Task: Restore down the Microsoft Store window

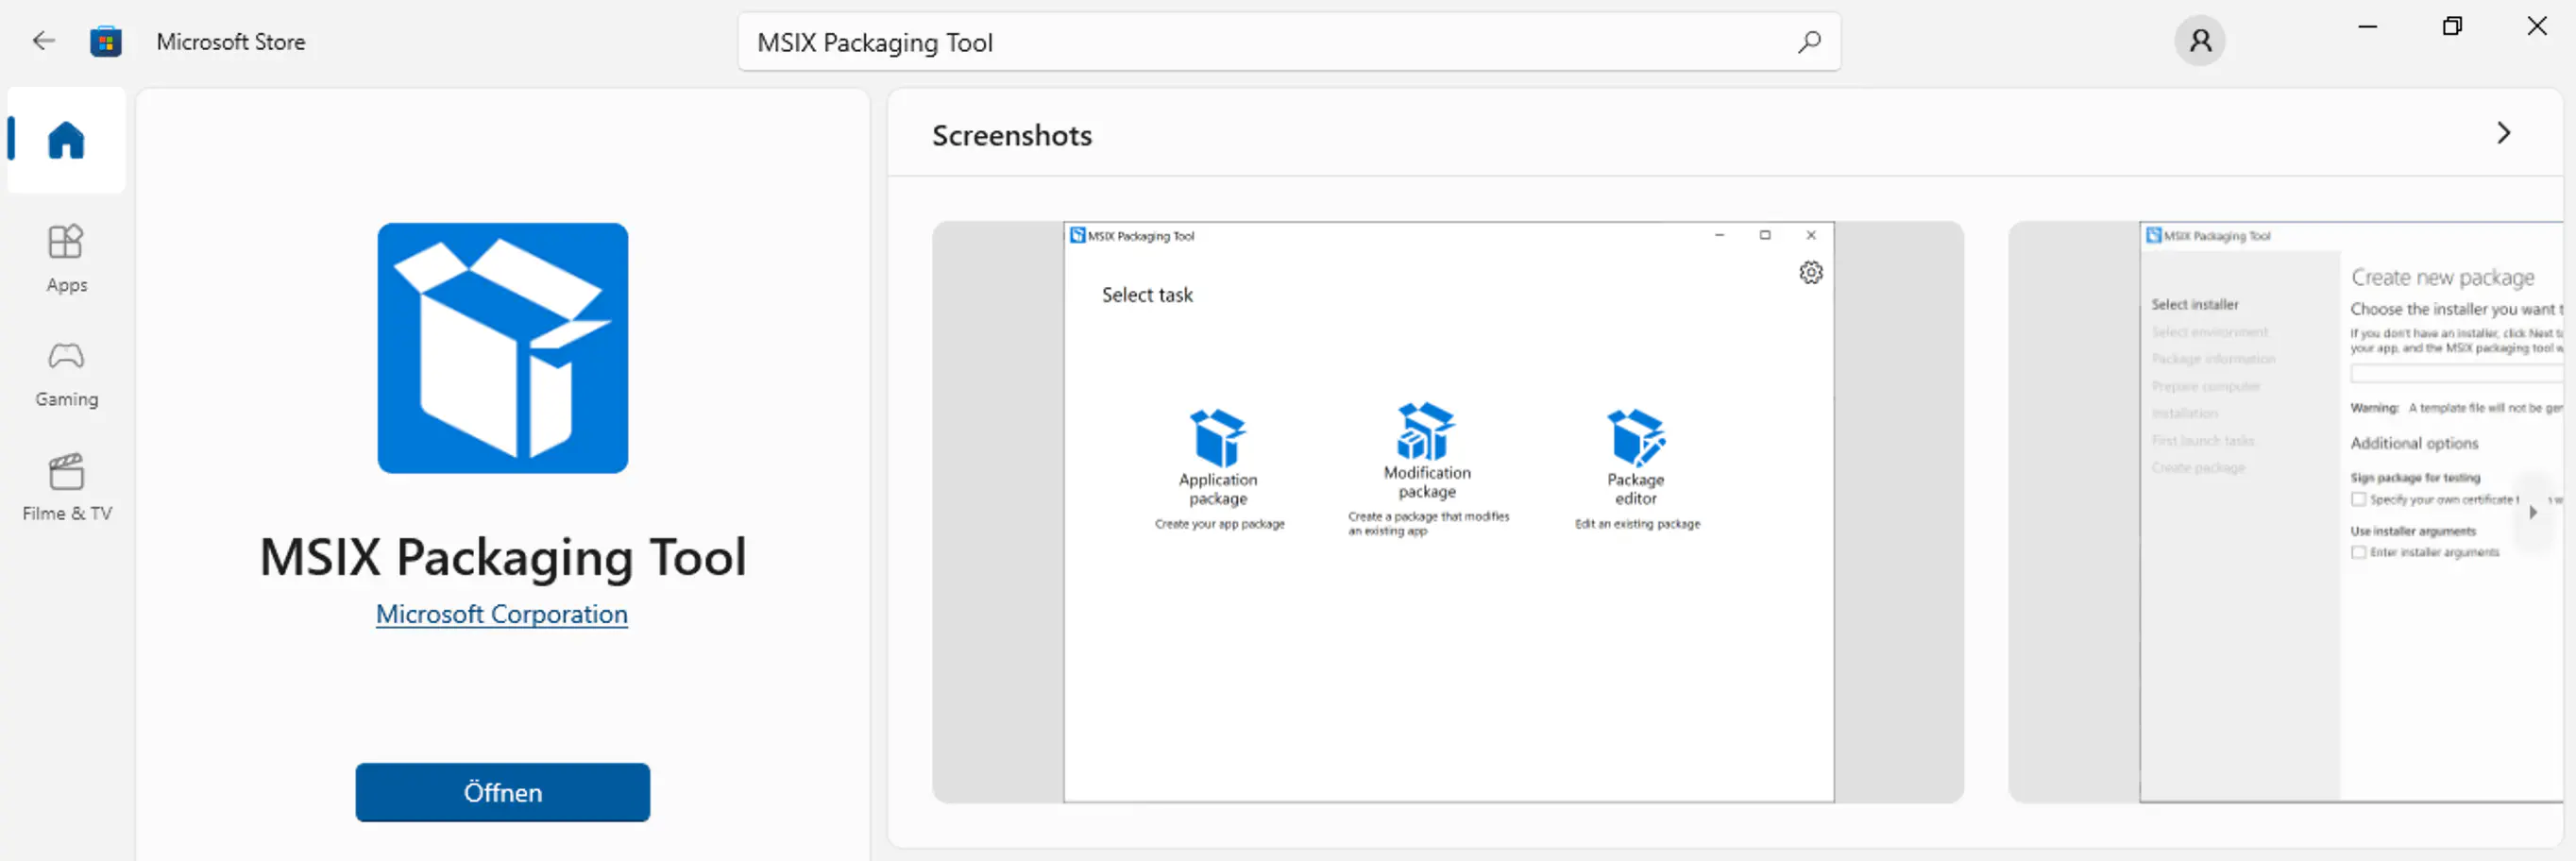Action: (2452, 27)
